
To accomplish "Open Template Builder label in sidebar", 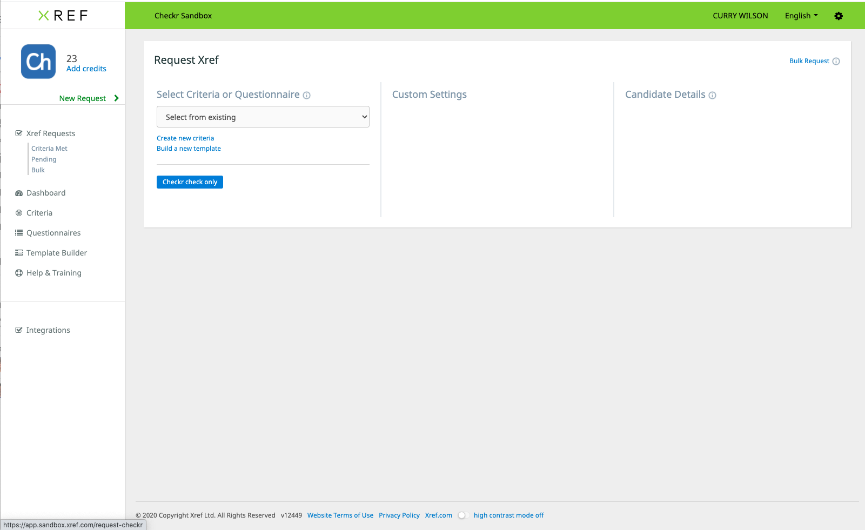I will click(57, 253).
